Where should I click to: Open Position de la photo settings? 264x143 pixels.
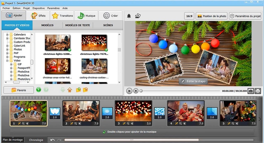coord(212,16)
